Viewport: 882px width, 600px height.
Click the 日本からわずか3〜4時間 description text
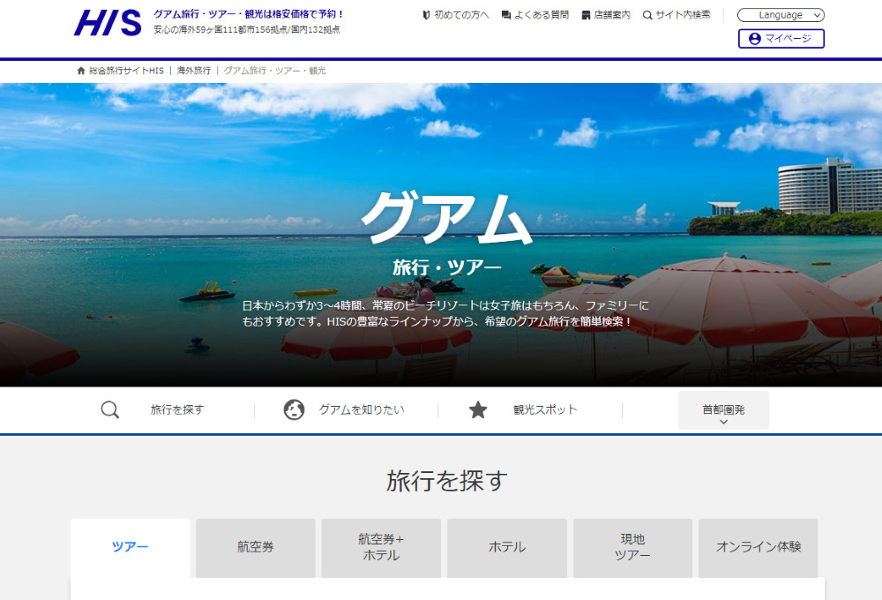[445, 313]
